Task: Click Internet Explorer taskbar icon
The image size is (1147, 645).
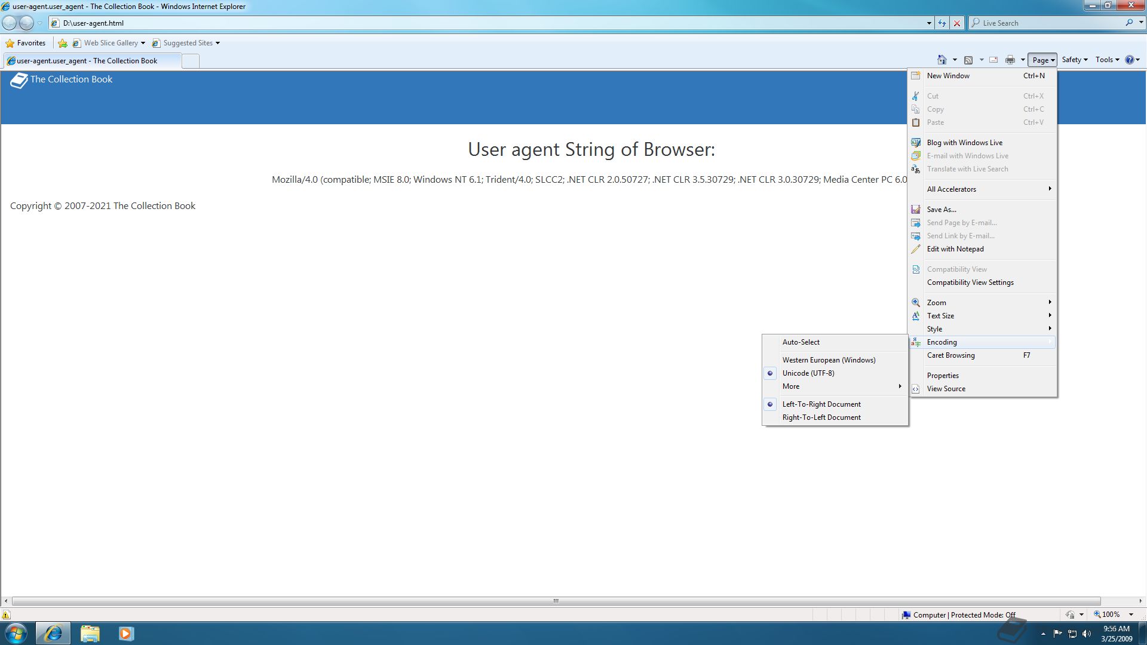Action: (53, 633)
